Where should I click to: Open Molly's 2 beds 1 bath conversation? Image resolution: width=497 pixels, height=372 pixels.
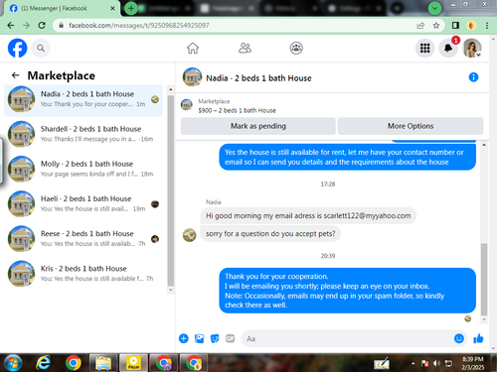click(x=83, y=169)
